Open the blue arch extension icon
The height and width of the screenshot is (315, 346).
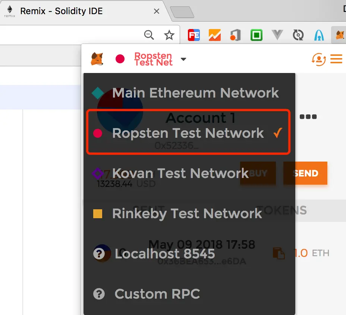click(319, 35)
